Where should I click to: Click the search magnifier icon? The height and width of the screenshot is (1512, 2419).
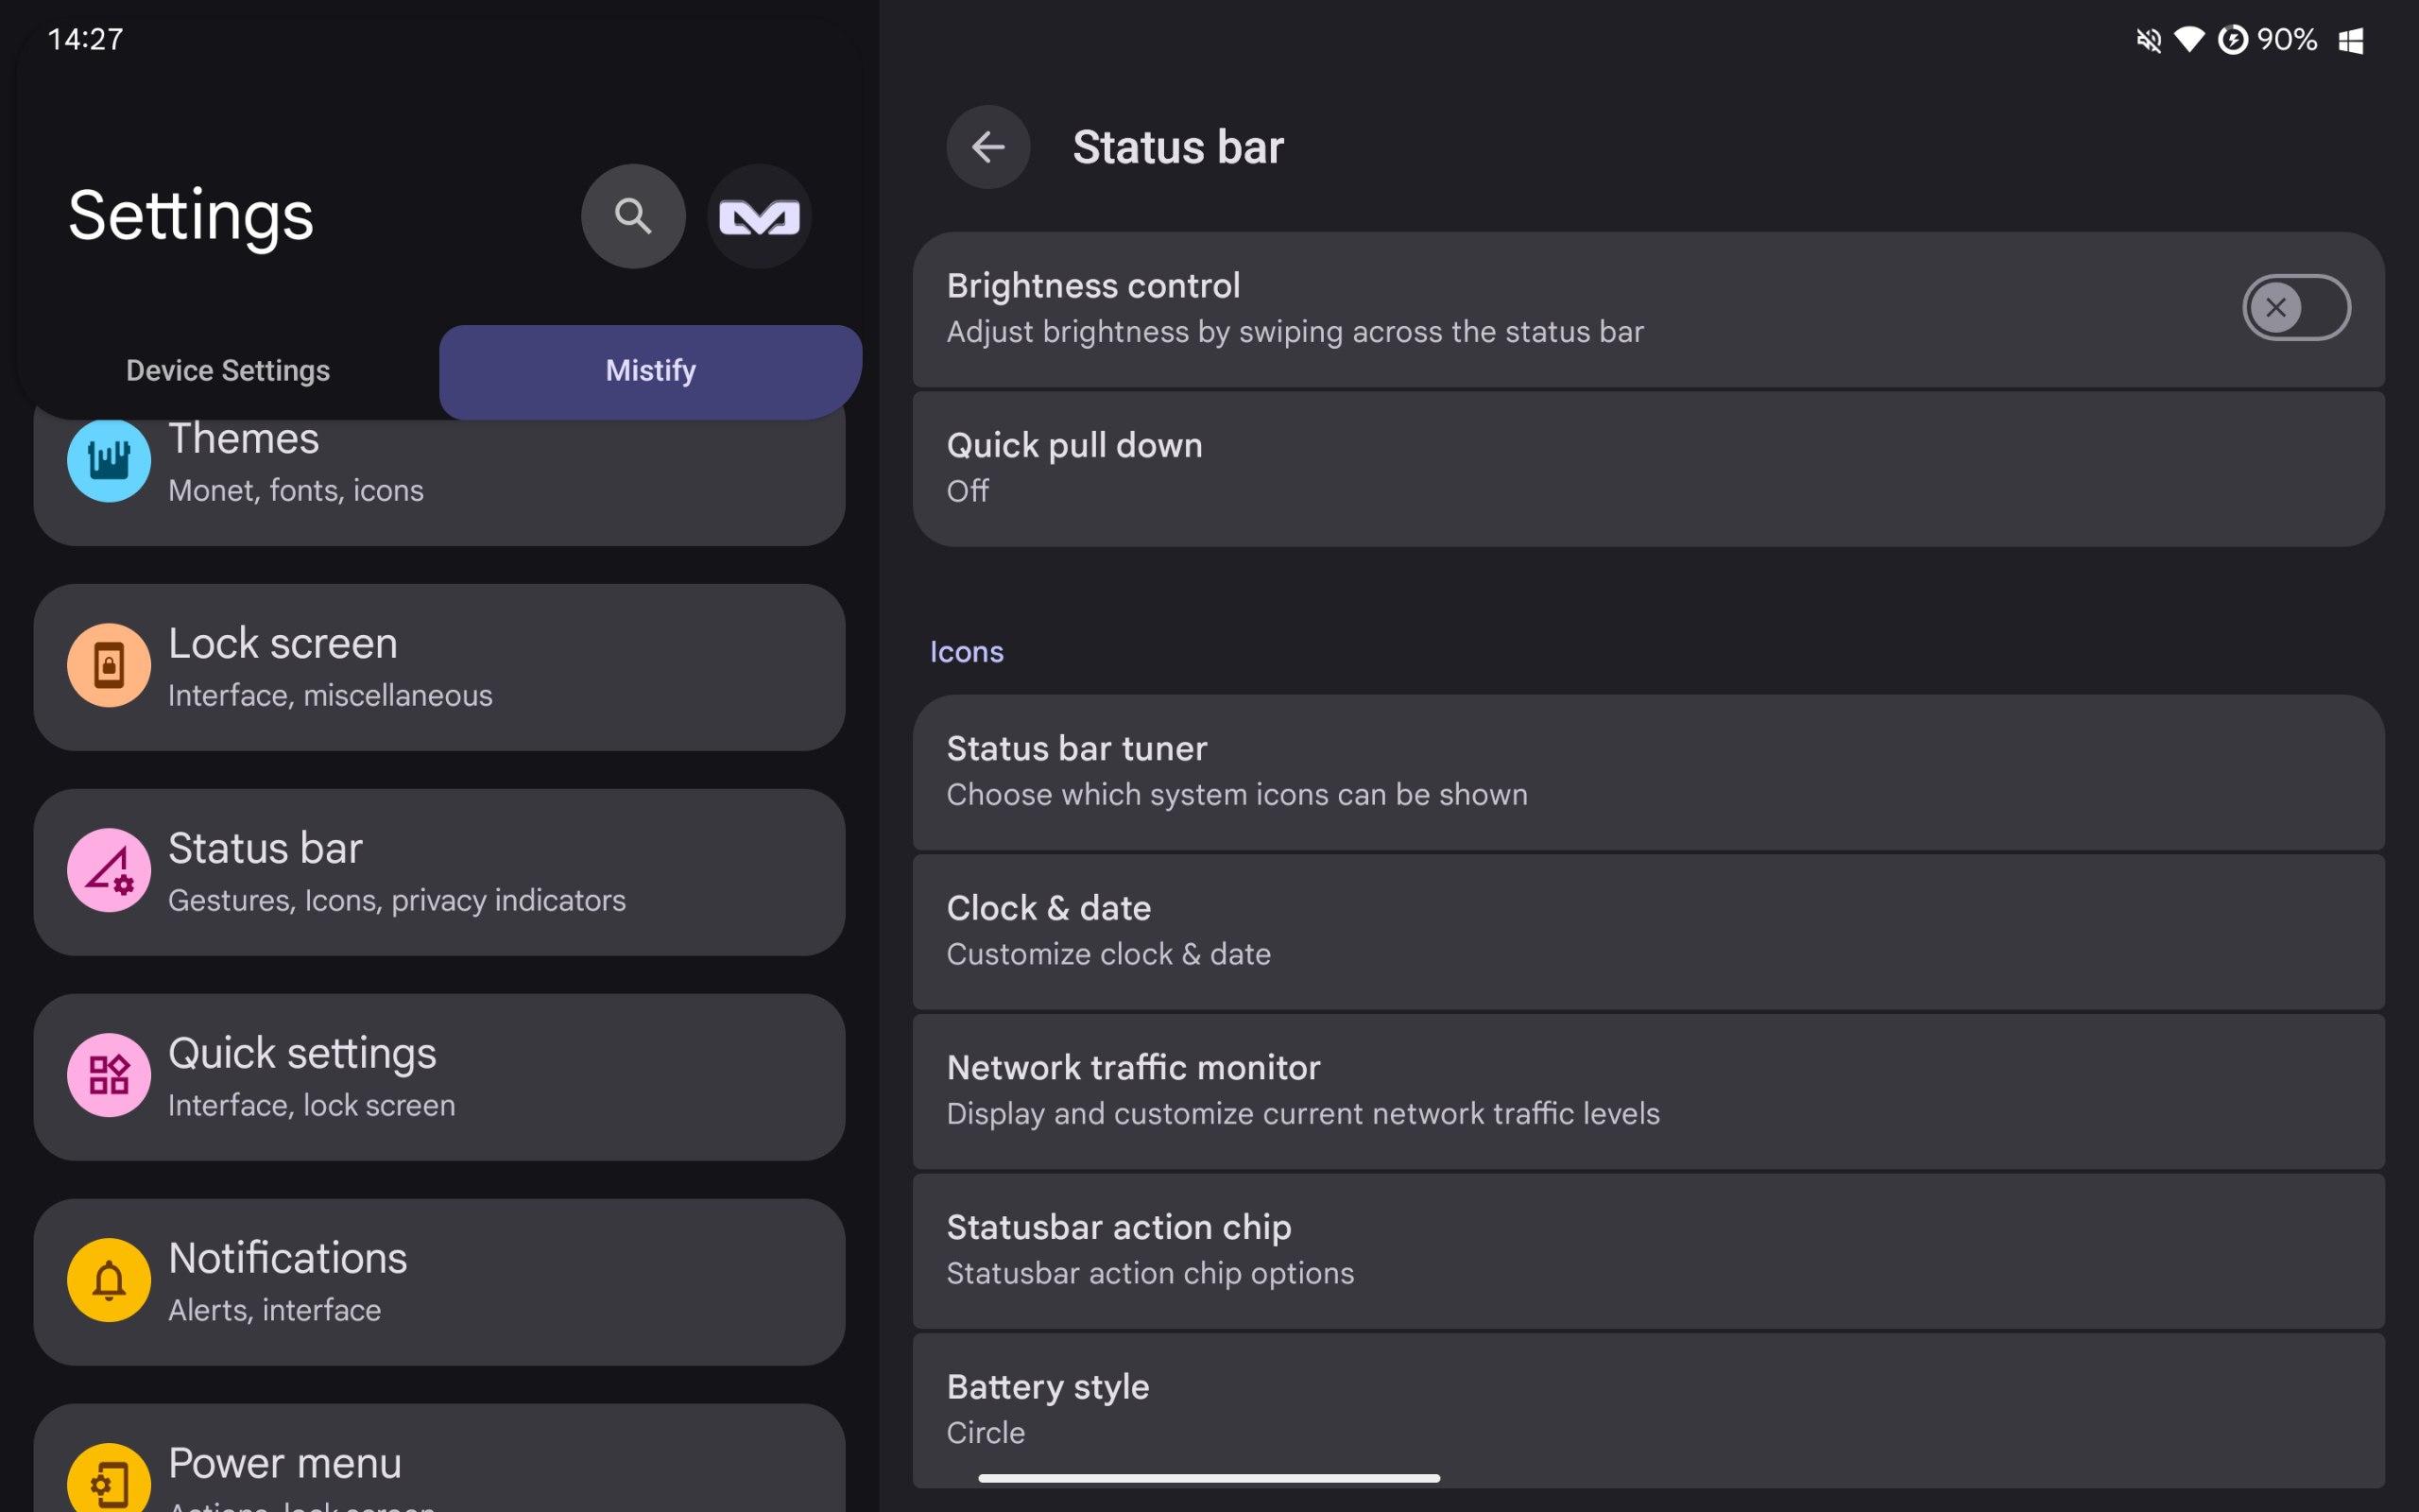click(x=633, y=216)
